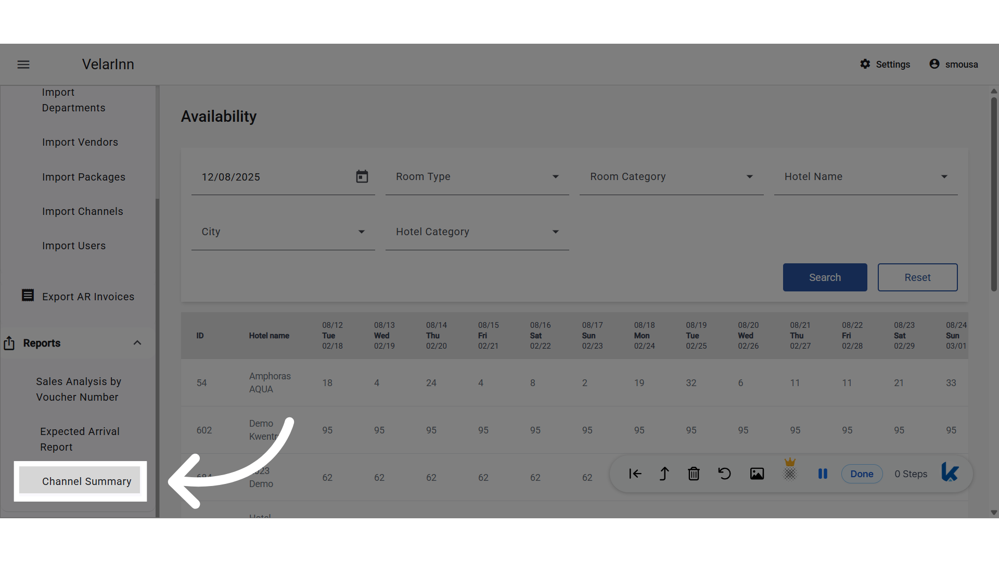Click the trash delete toolbar icon
Screen dimensions: 999x562
click(x=694, y=474)
